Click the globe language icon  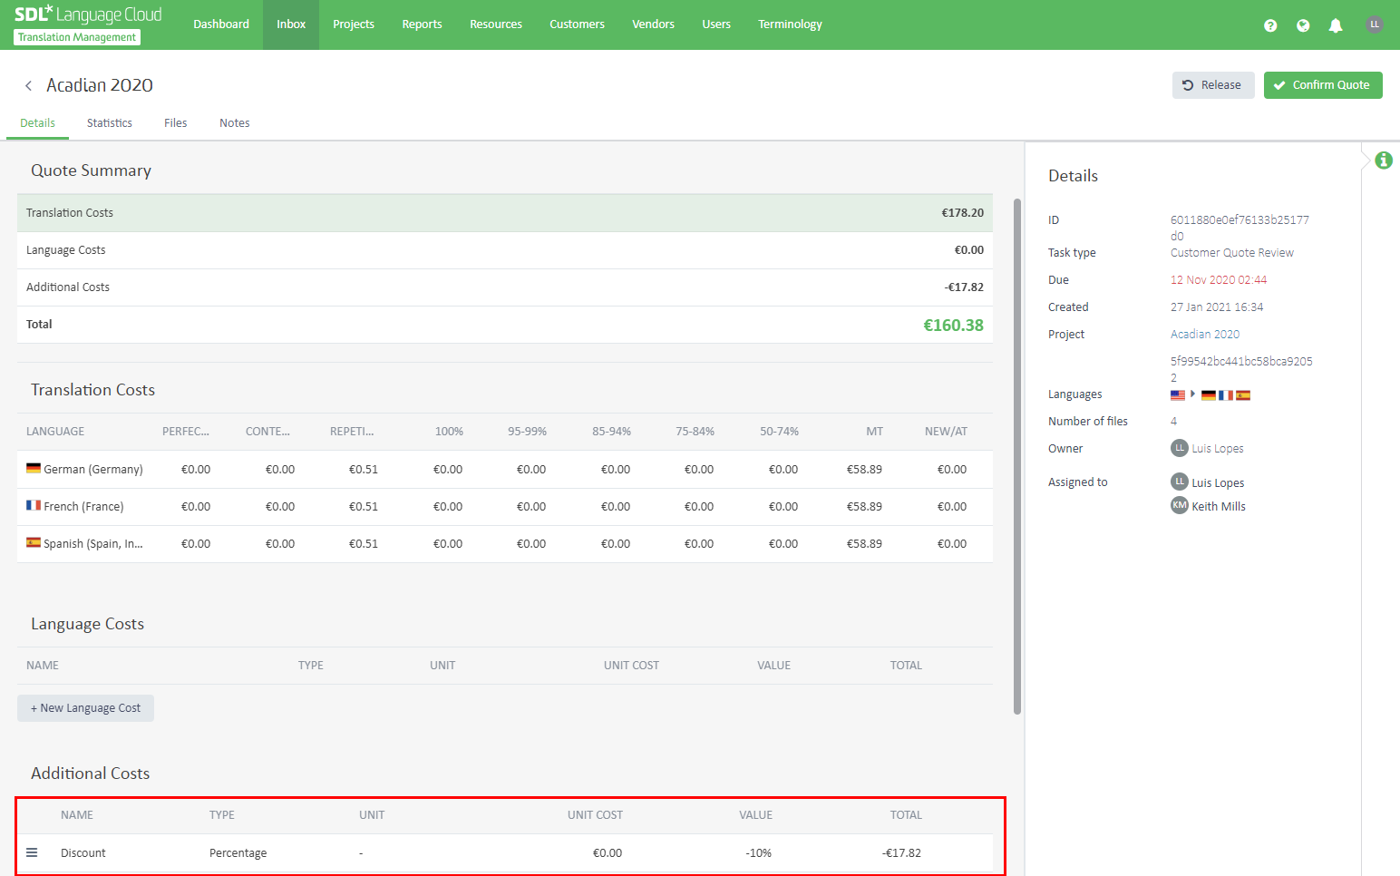pyautogui.click(x=1303, y=25)
